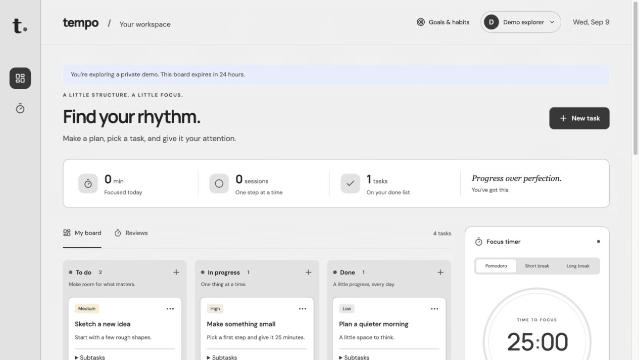Click the tempo wordmark in header
The image size is (639, 360).
point(81,23)
